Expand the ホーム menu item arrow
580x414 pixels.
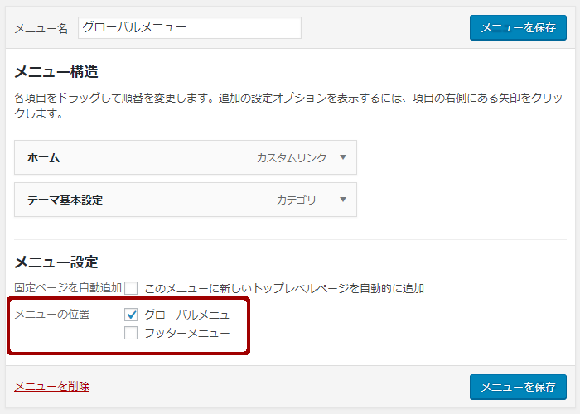[343, 157]
